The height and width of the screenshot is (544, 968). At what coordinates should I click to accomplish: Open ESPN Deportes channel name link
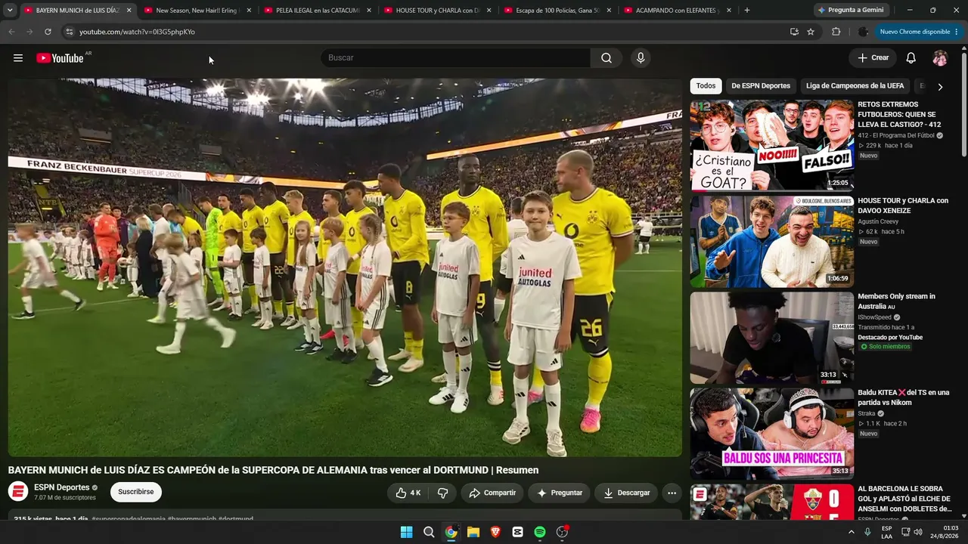point(61,487)
